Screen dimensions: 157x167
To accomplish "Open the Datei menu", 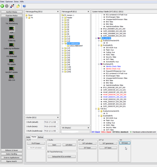I will 2,2.
